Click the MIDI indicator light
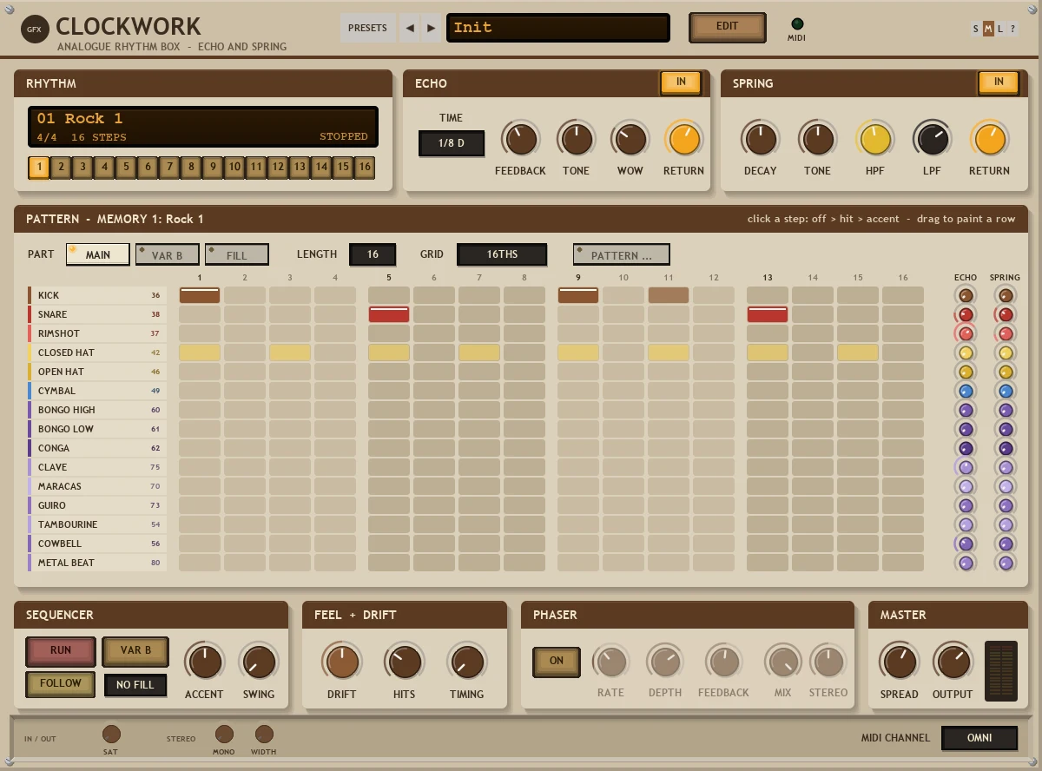The image size is (1042, 771). (797, 23)
